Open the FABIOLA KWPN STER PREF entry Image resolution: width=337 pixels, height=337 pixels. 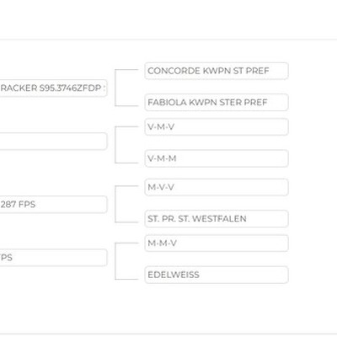tap(217, 103)
